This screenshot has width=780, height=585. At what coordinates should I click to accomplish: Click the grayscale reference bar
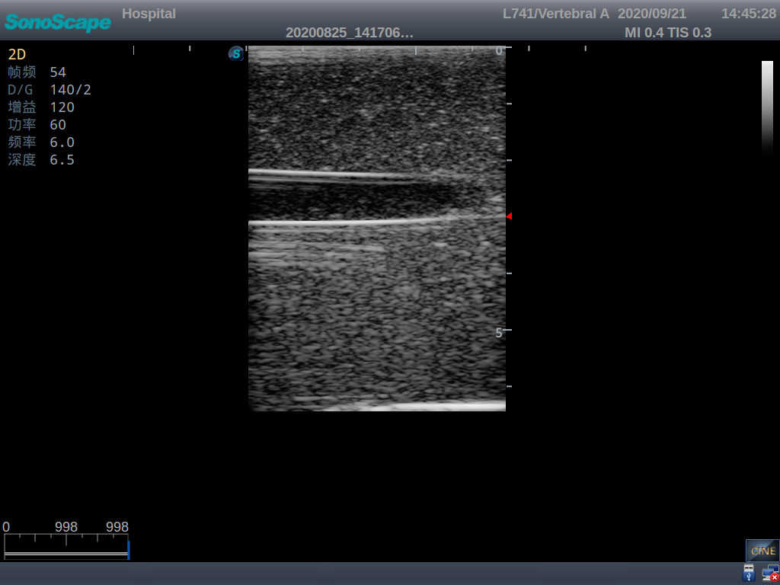click(x=766, y=107)
